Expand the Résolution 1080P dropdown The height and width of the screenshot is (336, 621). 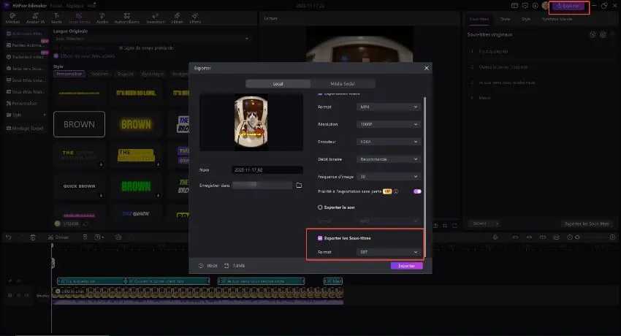pos(389,124)
